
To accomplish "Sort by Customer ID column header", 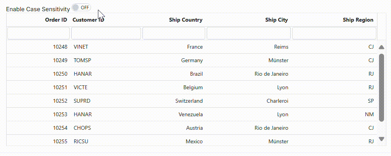I will [x=88, y=20].
